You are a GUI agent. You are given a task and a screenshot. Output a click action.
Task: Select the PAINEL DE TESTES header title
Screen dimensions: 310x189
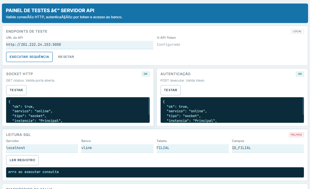50,11
